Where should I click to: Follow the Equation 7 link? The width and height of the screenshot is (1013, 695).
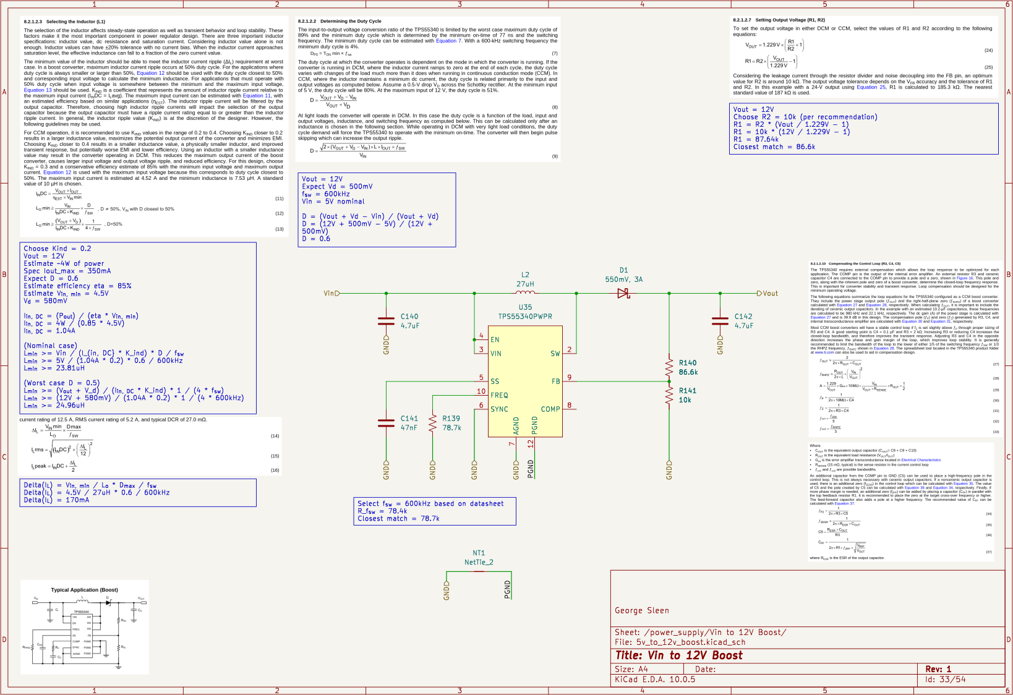pyautogui.click(x=448, y=41)
